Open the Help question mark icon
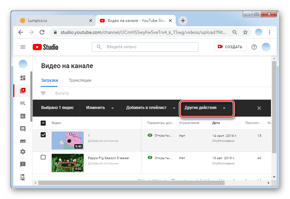 point(254,47)
